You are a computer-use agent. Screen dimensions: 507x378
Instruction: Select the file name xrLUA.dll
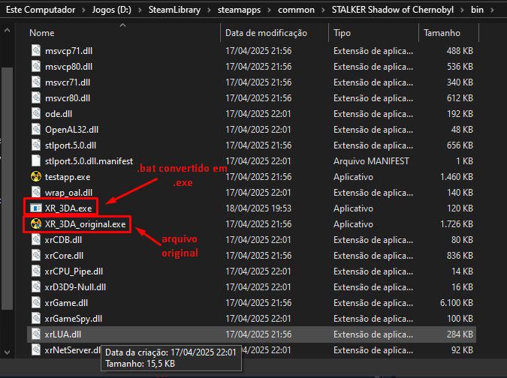63,334
